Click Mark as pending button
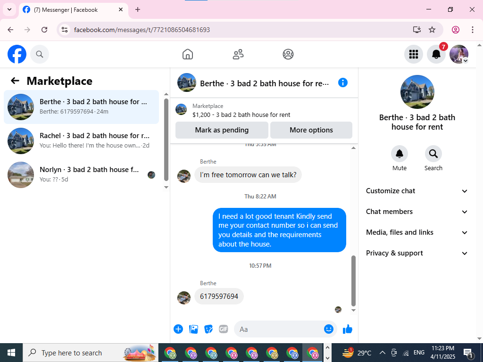 [222, 130]
